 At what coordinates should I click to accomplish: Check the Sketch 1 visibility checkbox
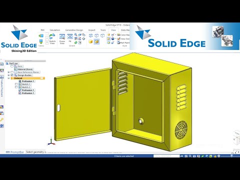16,84
